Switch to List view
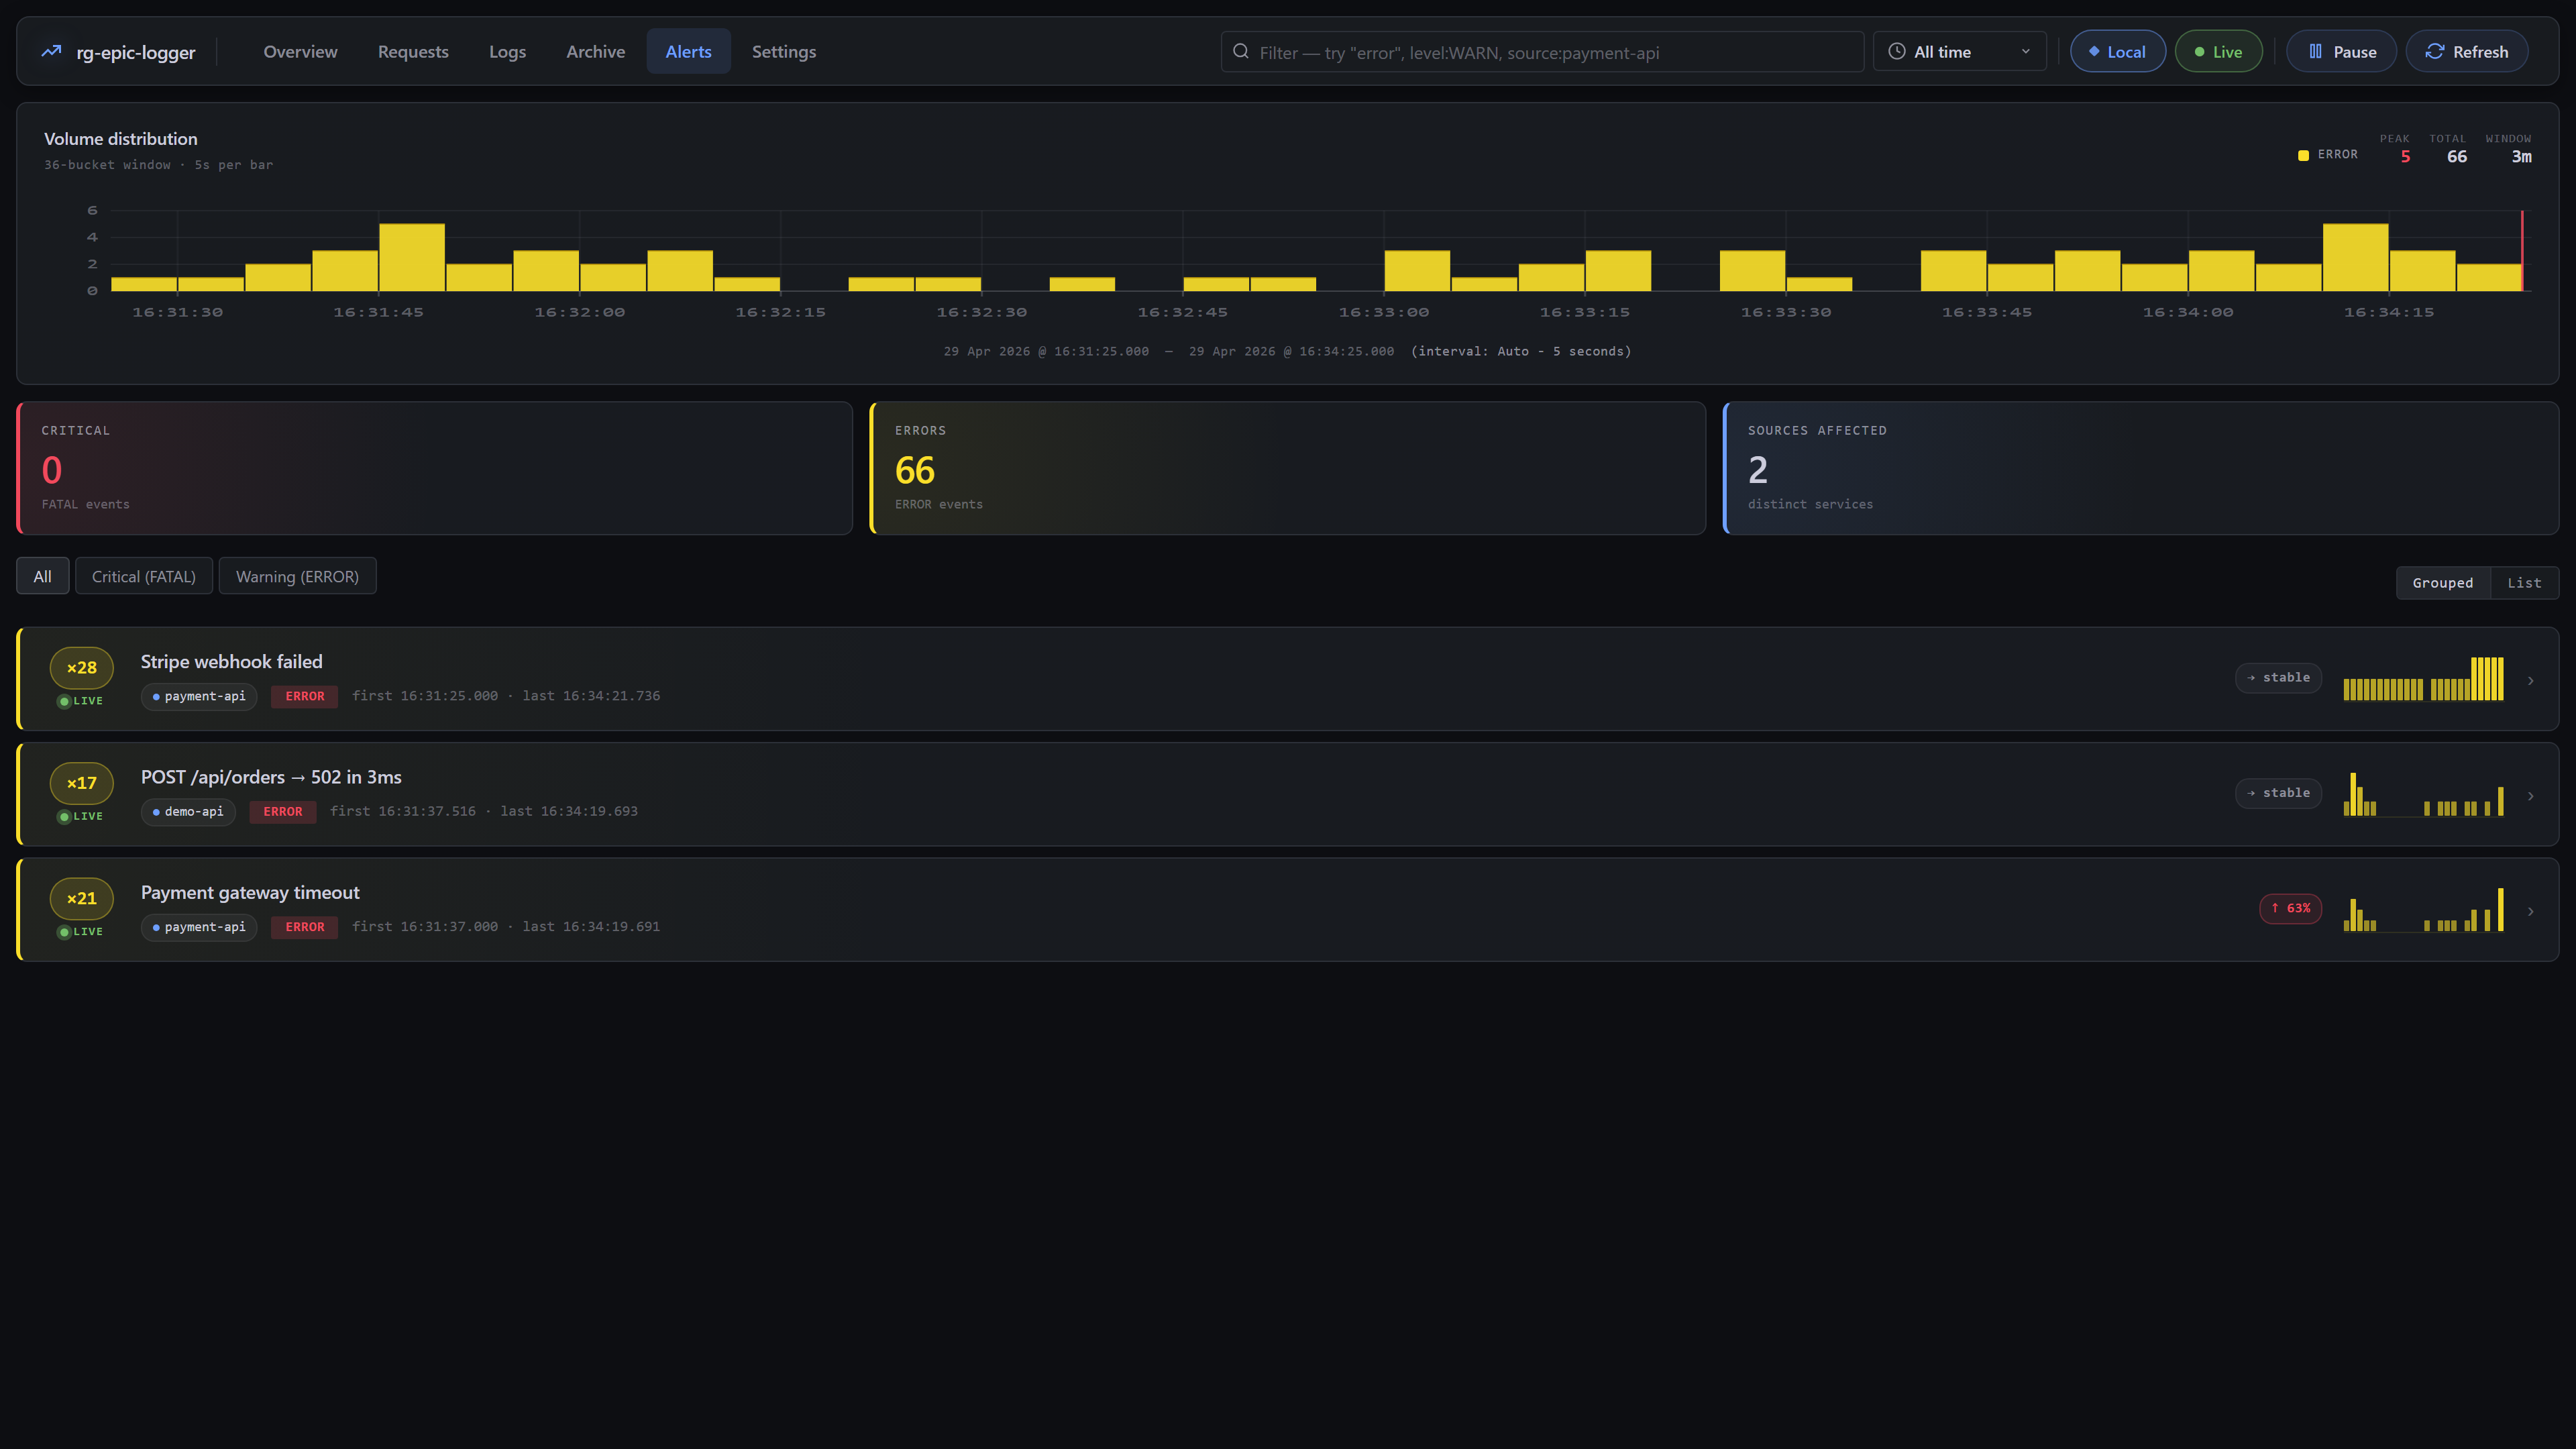 pyautogui.click(x=2524, y=583)
